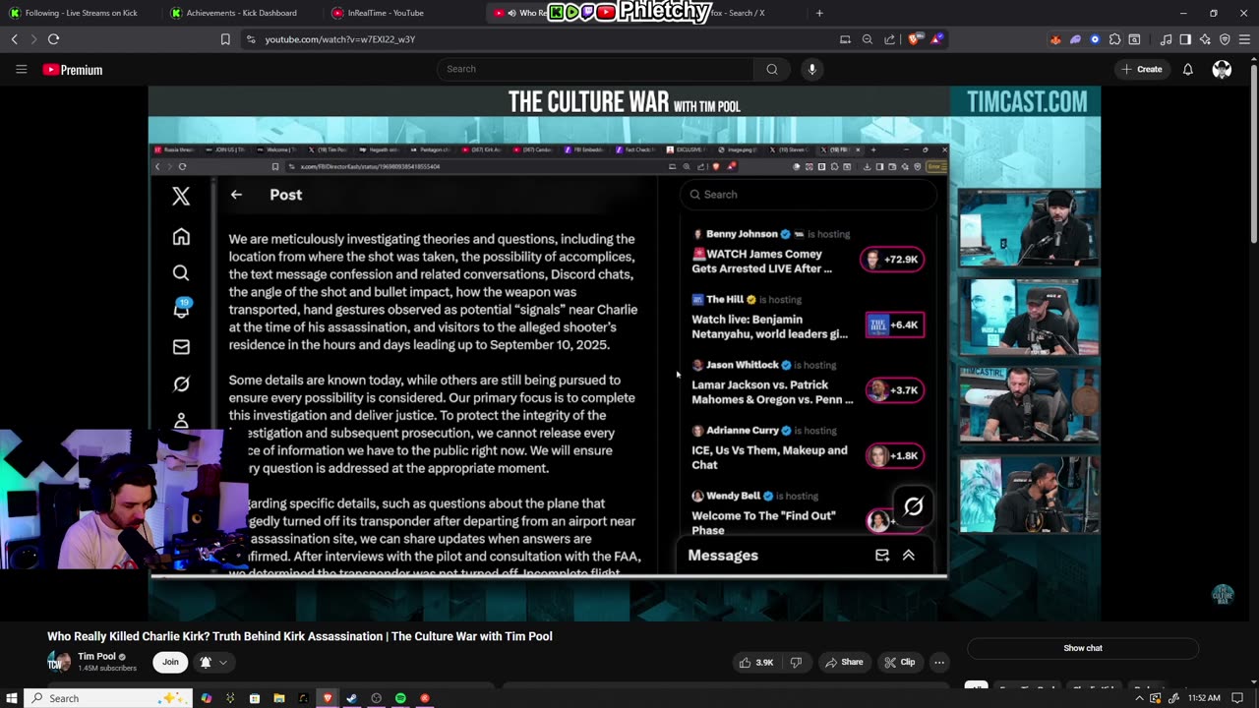This screenshot has height=708, width=1259.
Task: Click the YouTube search input field
Action: [x=595, y=69]
